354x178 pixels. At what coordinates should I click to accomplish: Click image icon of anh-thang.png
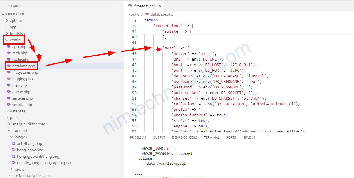coord(14,144)
